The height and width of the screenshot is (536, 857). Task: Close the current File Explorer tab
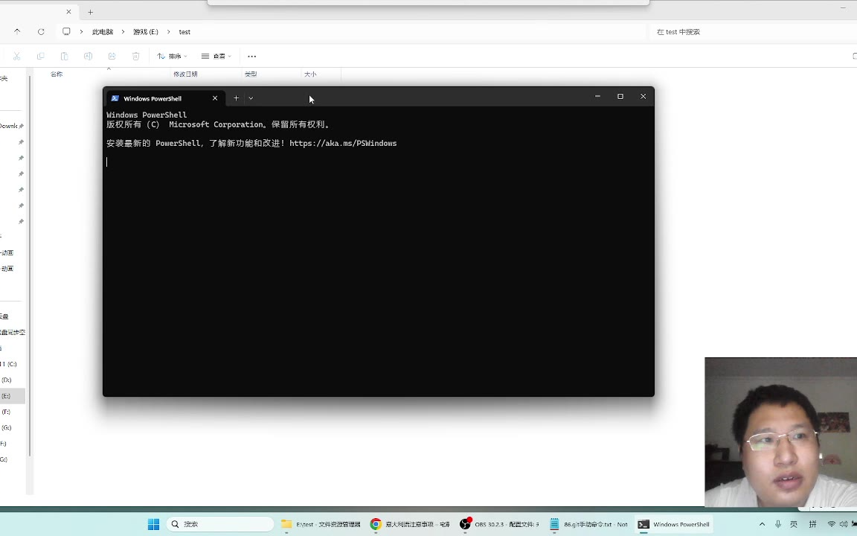(x=68, y=11)
